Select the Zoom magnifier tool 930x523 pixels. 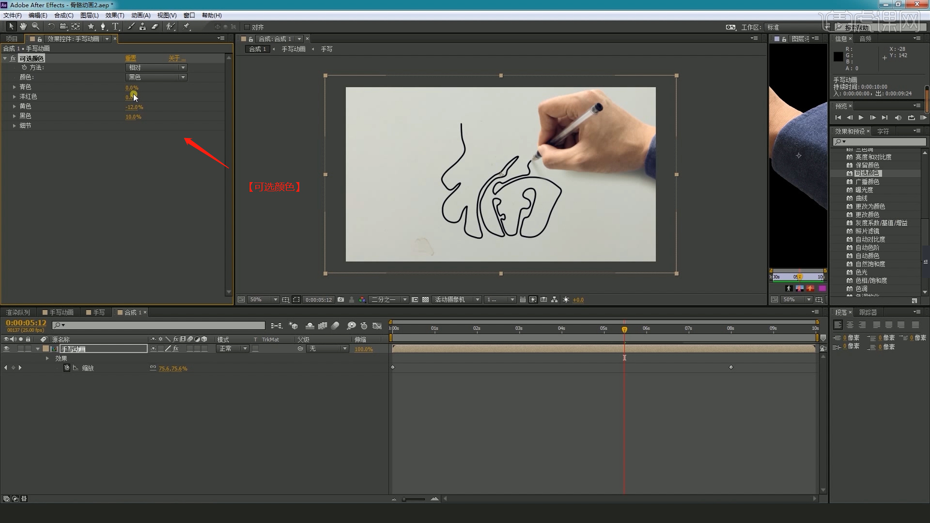36,27
